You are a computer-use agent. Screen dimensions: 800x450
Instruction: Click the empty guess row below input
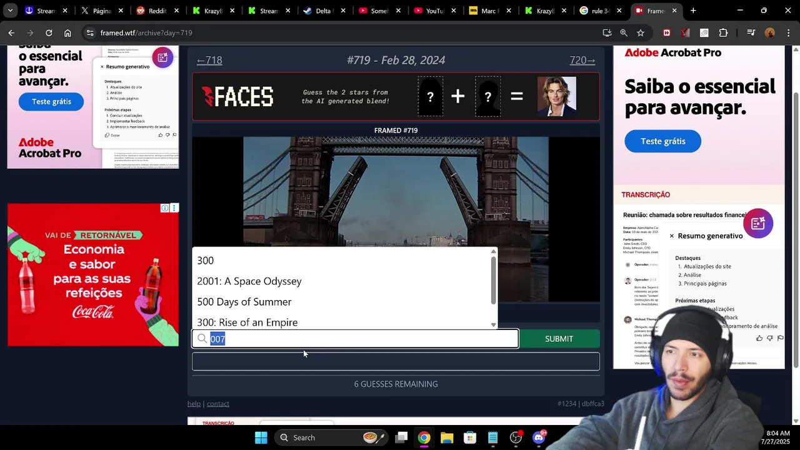pyautogui.click(x=396, y=361)
